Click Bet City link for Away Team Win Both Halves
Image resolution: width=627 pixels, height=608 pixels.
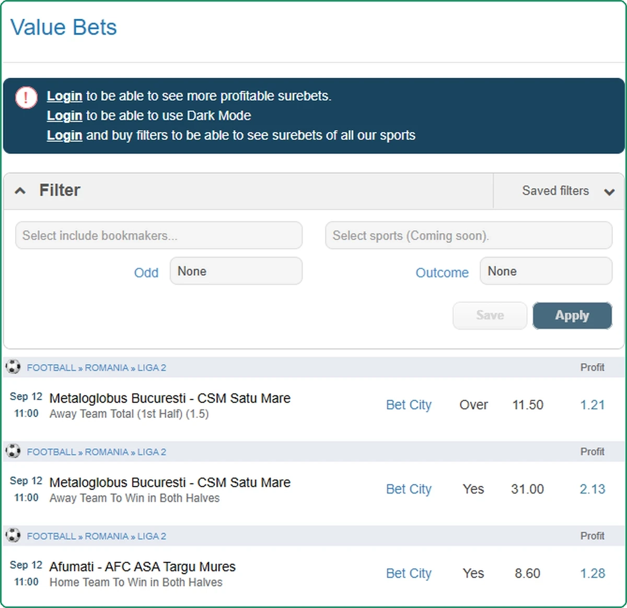tap(409, 489)
